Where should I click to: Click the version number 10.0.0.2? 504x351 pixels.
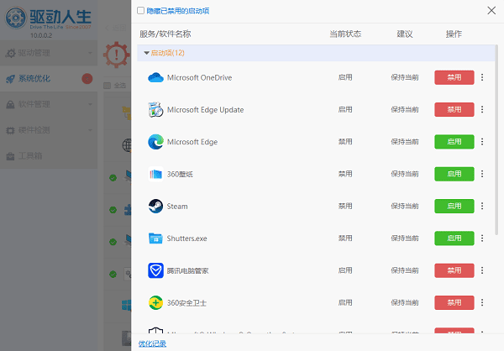pos(41,35)
